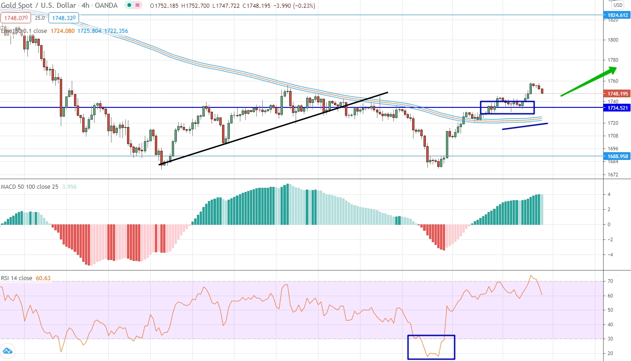The height and width of the screenshot is (361, 631).
Task: Click the open value O1752.185
Action: click(164, 6)
